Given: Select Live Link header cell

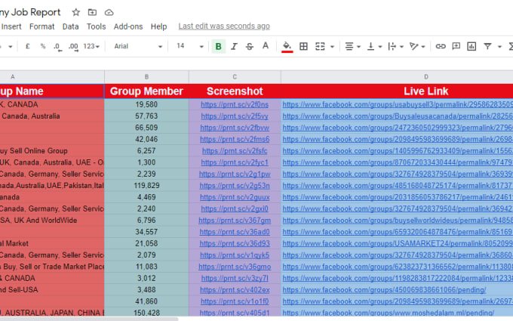Looking at the screenshot, I should pyautogui.click(x=397, y=91).
